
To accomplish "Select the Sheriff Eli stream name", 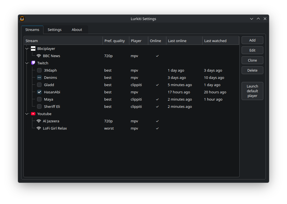I will pyautogui.click(x=52, y=106).
